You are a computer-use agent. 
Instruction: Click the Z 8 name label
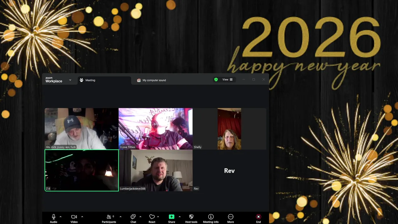pyautogui.click(x=48, y=189)
